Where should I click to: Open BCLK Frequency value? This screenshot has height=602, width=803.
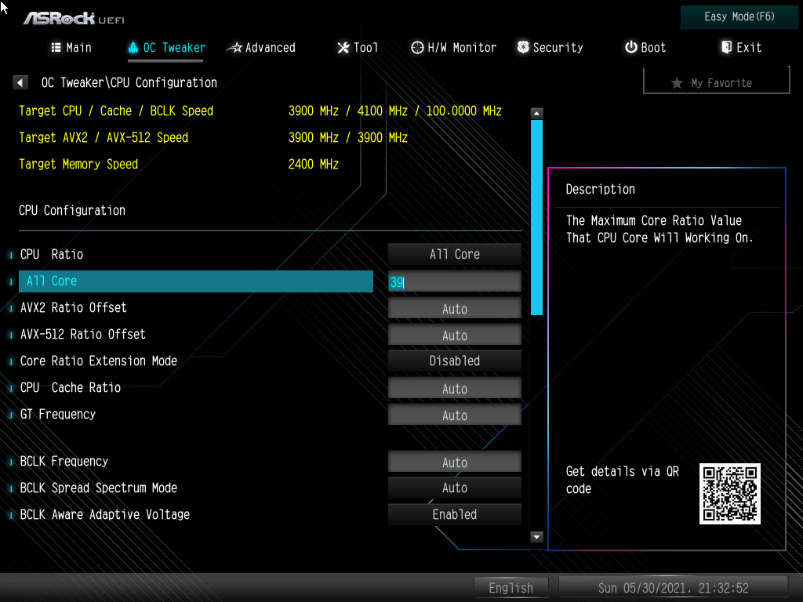(x=454, y=462)
